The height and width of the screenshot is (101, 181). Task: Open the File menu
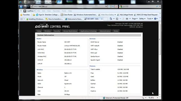click(x=38, y=11)
